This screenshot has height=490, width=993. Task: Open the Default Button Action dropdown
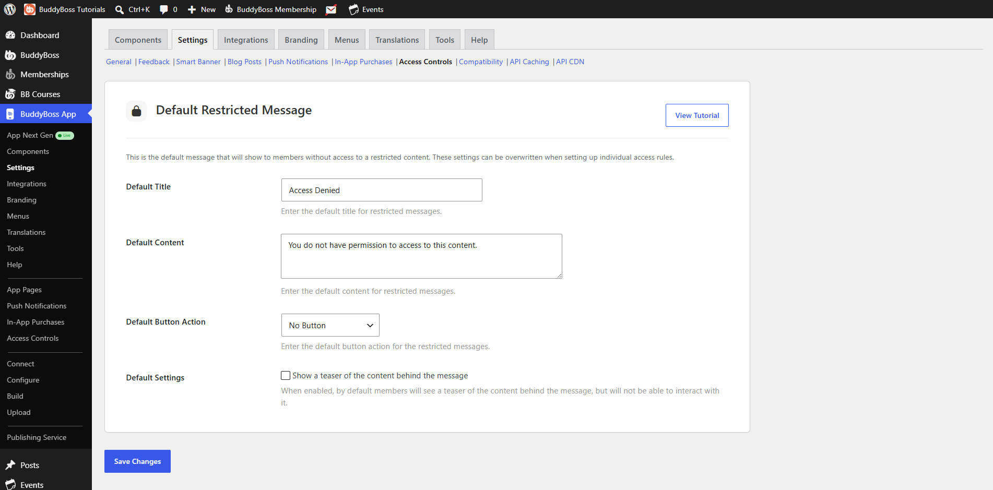pos(330,325)
